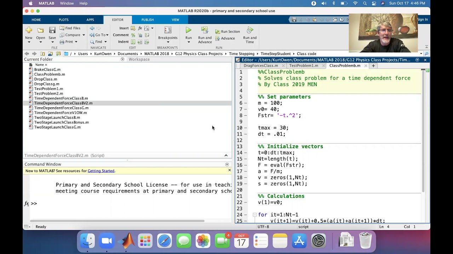Click the quick access help question icon
Image resolution: width=453 pixels, height=254 pixels.
click(x=342, y=20)
